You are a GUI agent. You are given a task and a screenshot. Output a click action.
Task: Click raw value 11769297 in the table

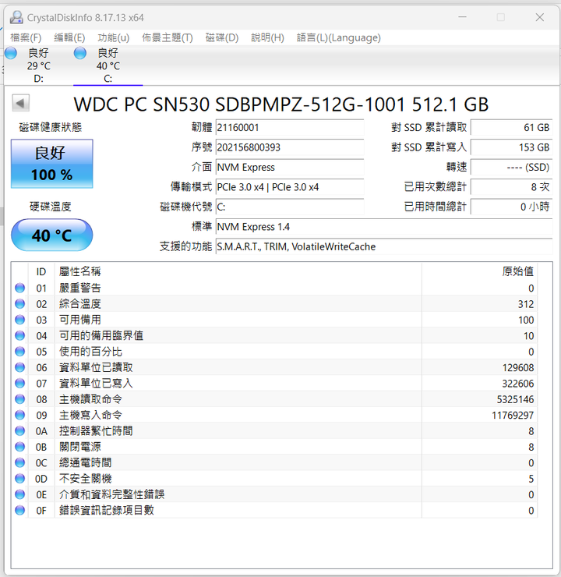(x=513, y=415)
